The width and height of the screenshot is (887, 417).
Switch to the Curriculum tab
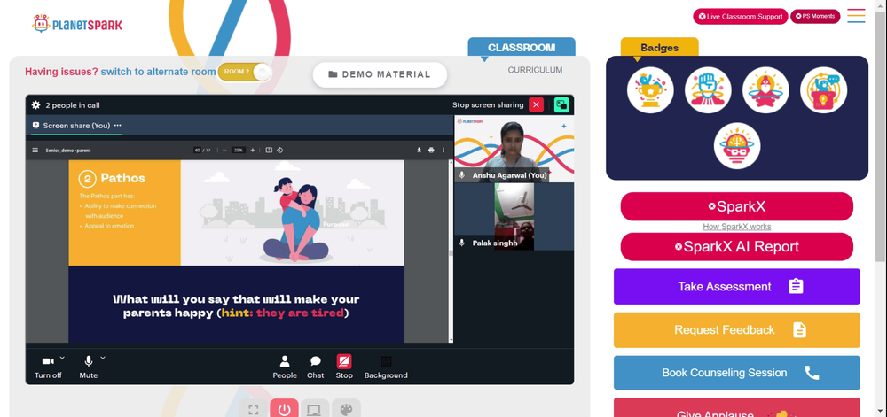coord(535,70)
